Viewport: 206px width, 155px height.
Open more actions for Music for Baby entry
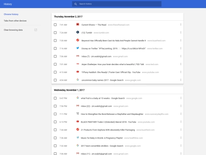click(x=181, y=138)
